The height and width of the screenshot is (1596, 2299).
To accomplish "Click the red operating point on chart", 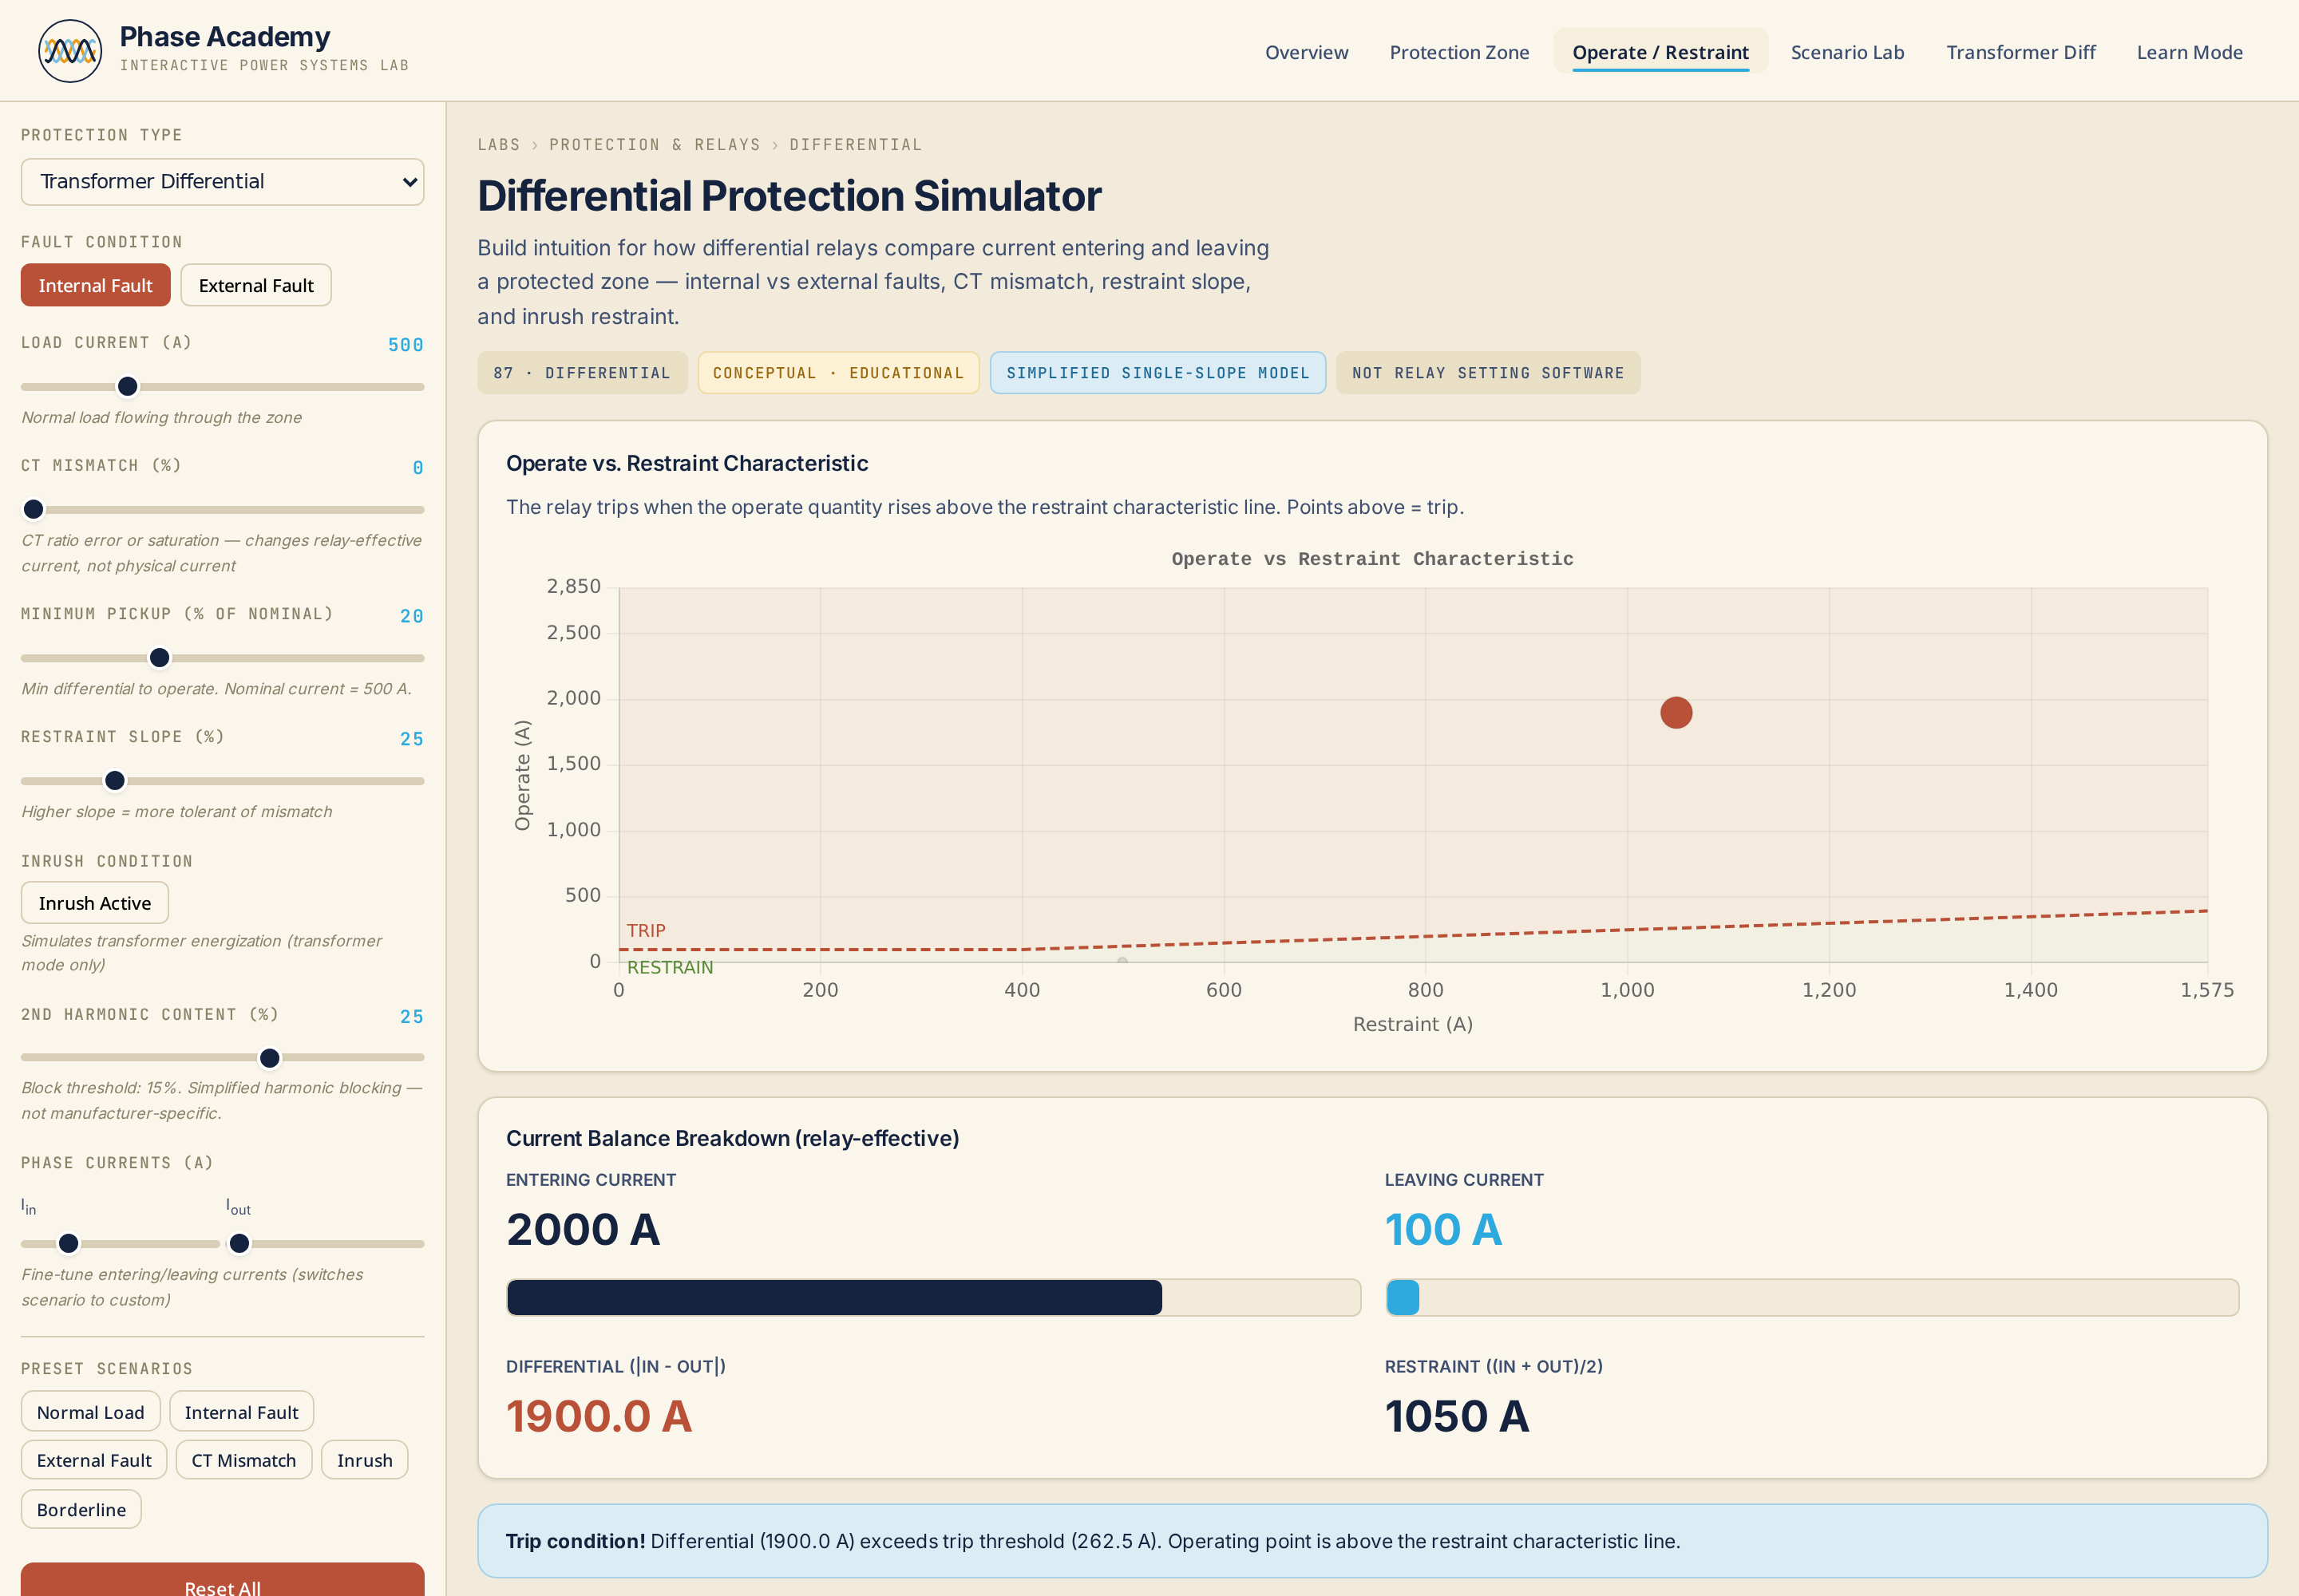I will (1676, 713).
